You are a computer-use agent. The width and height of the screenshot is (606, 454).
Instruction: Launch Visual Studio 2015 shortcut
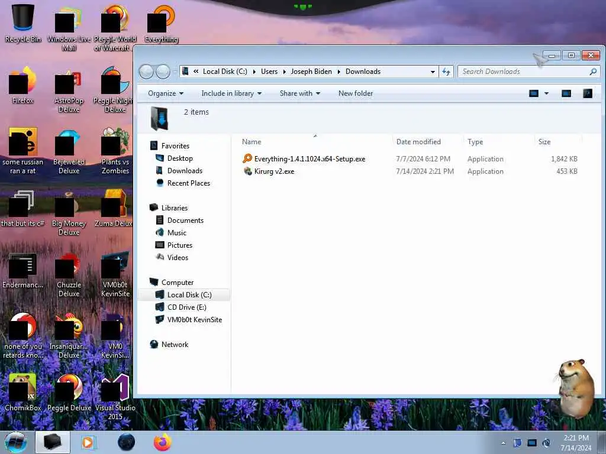115,397
